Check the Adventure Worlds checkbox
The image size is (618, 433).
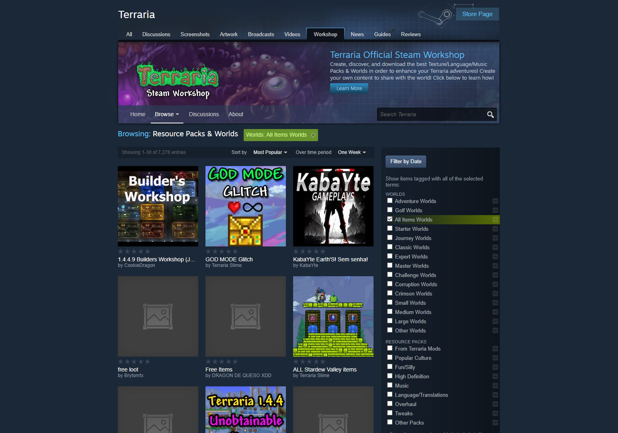tap(390, 201)
